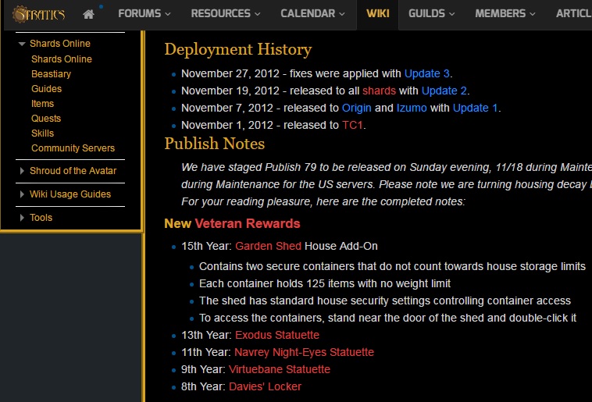
Task: Select 'To access the containers' bullet text
Action: pyautogui.click(x=387, y=318)
